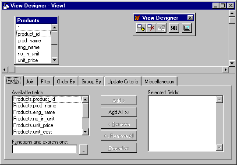Click the Add Table toolbar icon
This screenshot has height=165, width=237.
click(141, 28)
